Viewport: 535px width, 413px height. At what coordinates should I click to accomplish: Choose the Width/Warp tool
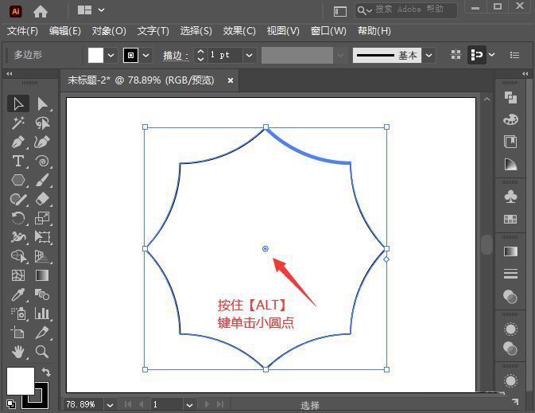[x=18, y=236]
